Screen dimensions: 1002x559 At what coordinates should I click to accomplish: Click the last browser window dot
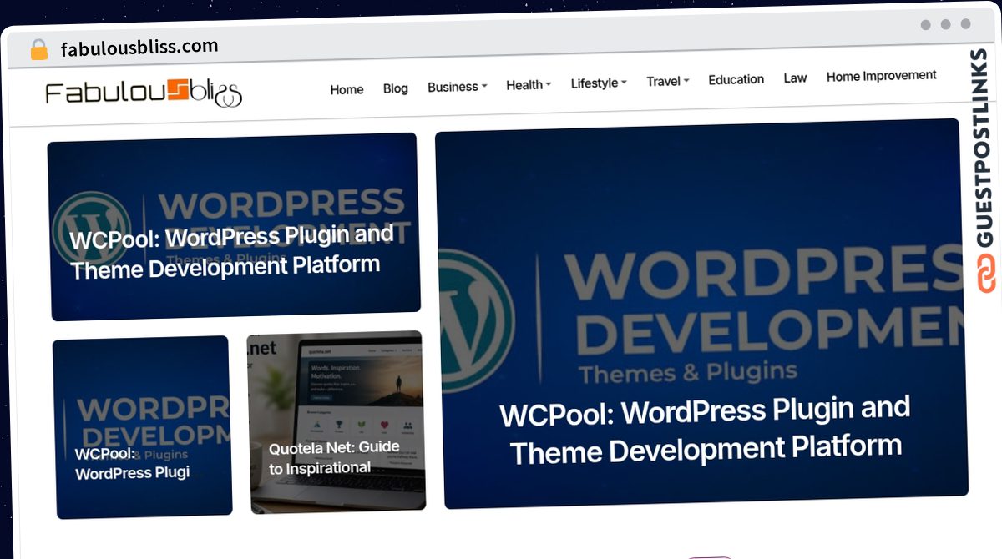pyautogui.click(x=966, y=24)
